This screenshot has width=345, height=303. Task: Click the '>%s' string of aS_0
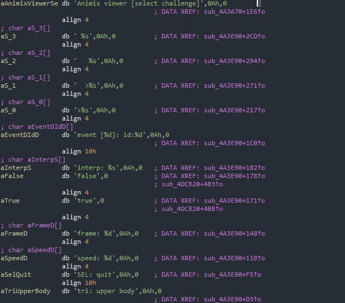pos(84,110)
